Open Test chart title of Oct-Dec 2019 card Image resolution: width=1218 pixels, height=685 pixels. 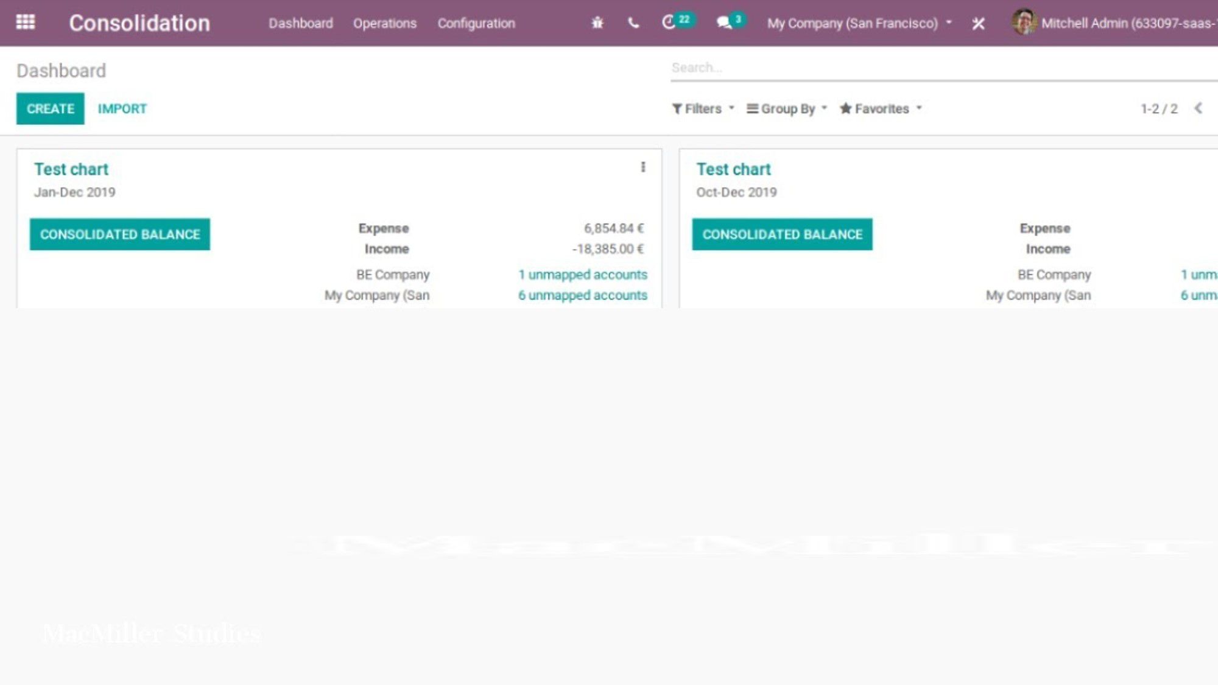pyautogui.click(x=733, y=169)
